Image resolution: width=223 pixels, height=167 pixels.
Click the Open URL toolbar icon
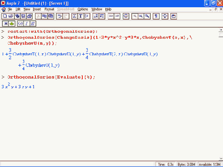coord(17,16)
